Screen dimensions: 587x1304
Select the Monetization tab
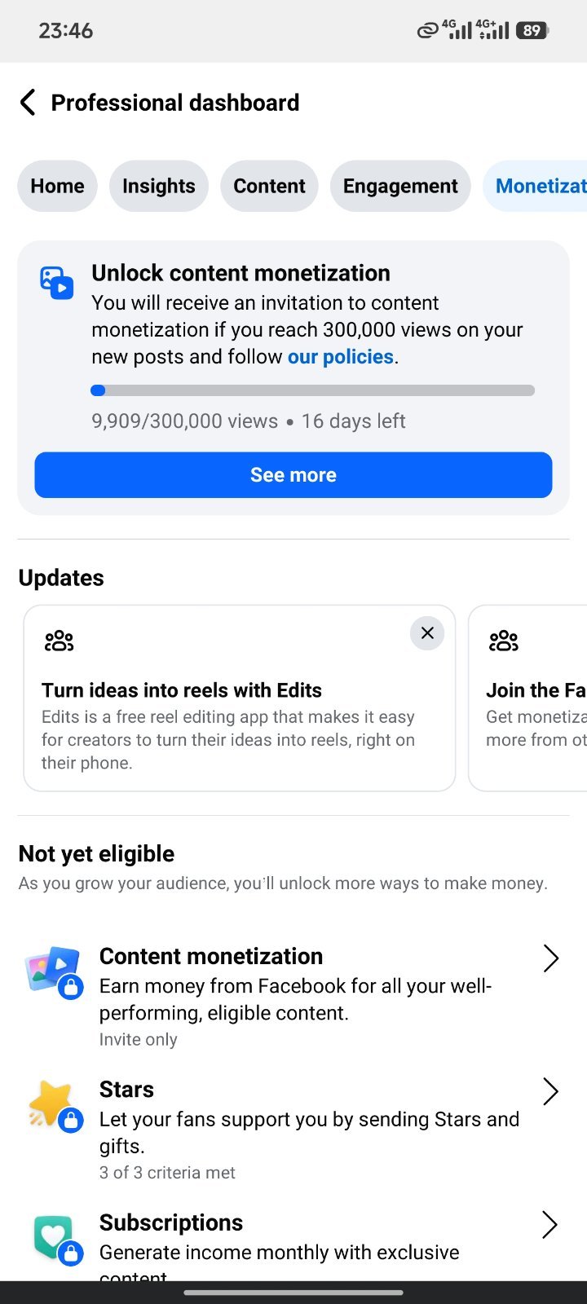coord(536,186)
